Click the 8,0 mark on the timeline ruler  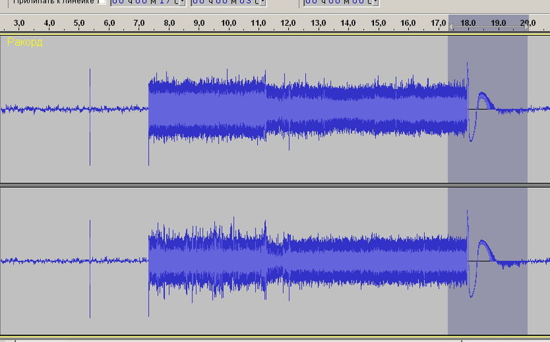169,23
